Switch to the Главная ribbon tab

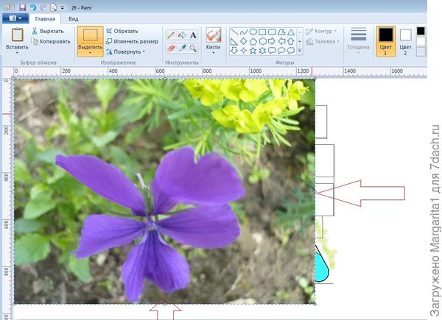click(45, 19)
